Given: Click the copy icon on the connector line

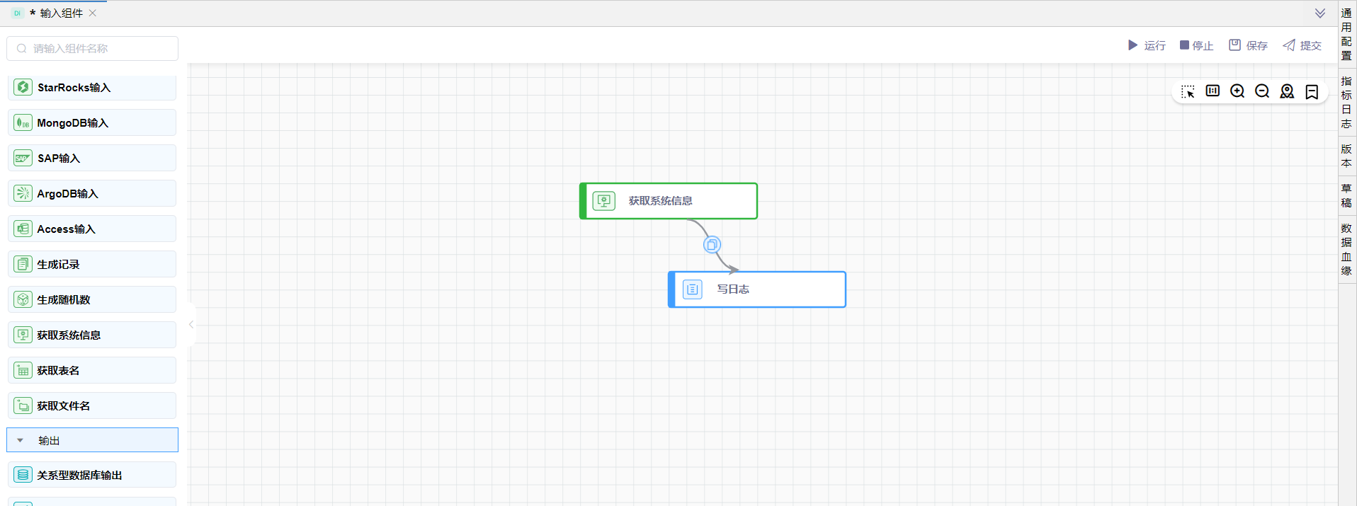Looking at the screenshot, I should click(712, 245).
